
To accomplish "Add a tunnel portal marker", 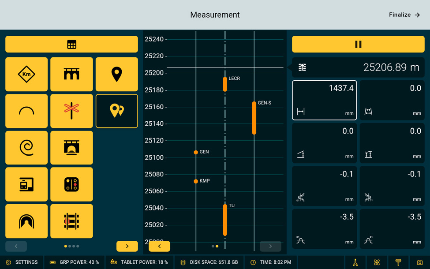I will (x=26, y=221).
